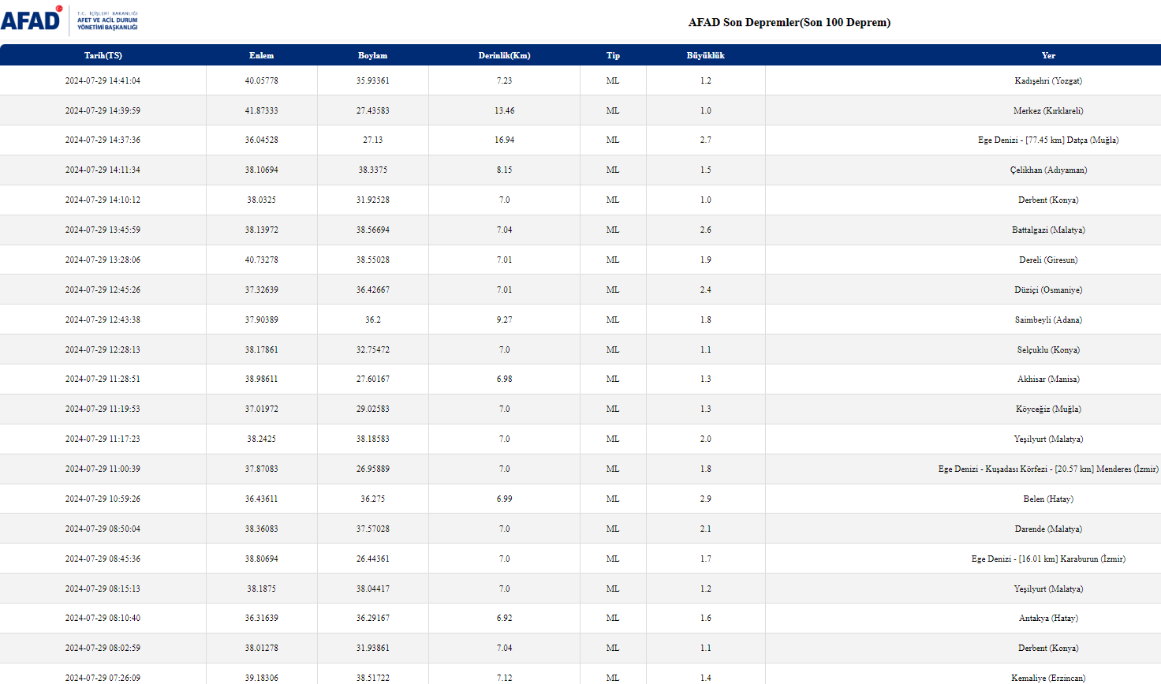1161x684 pixels.
Task: Select location Köyceğiz (Muğla)
Action: [x=1048, y=409]
